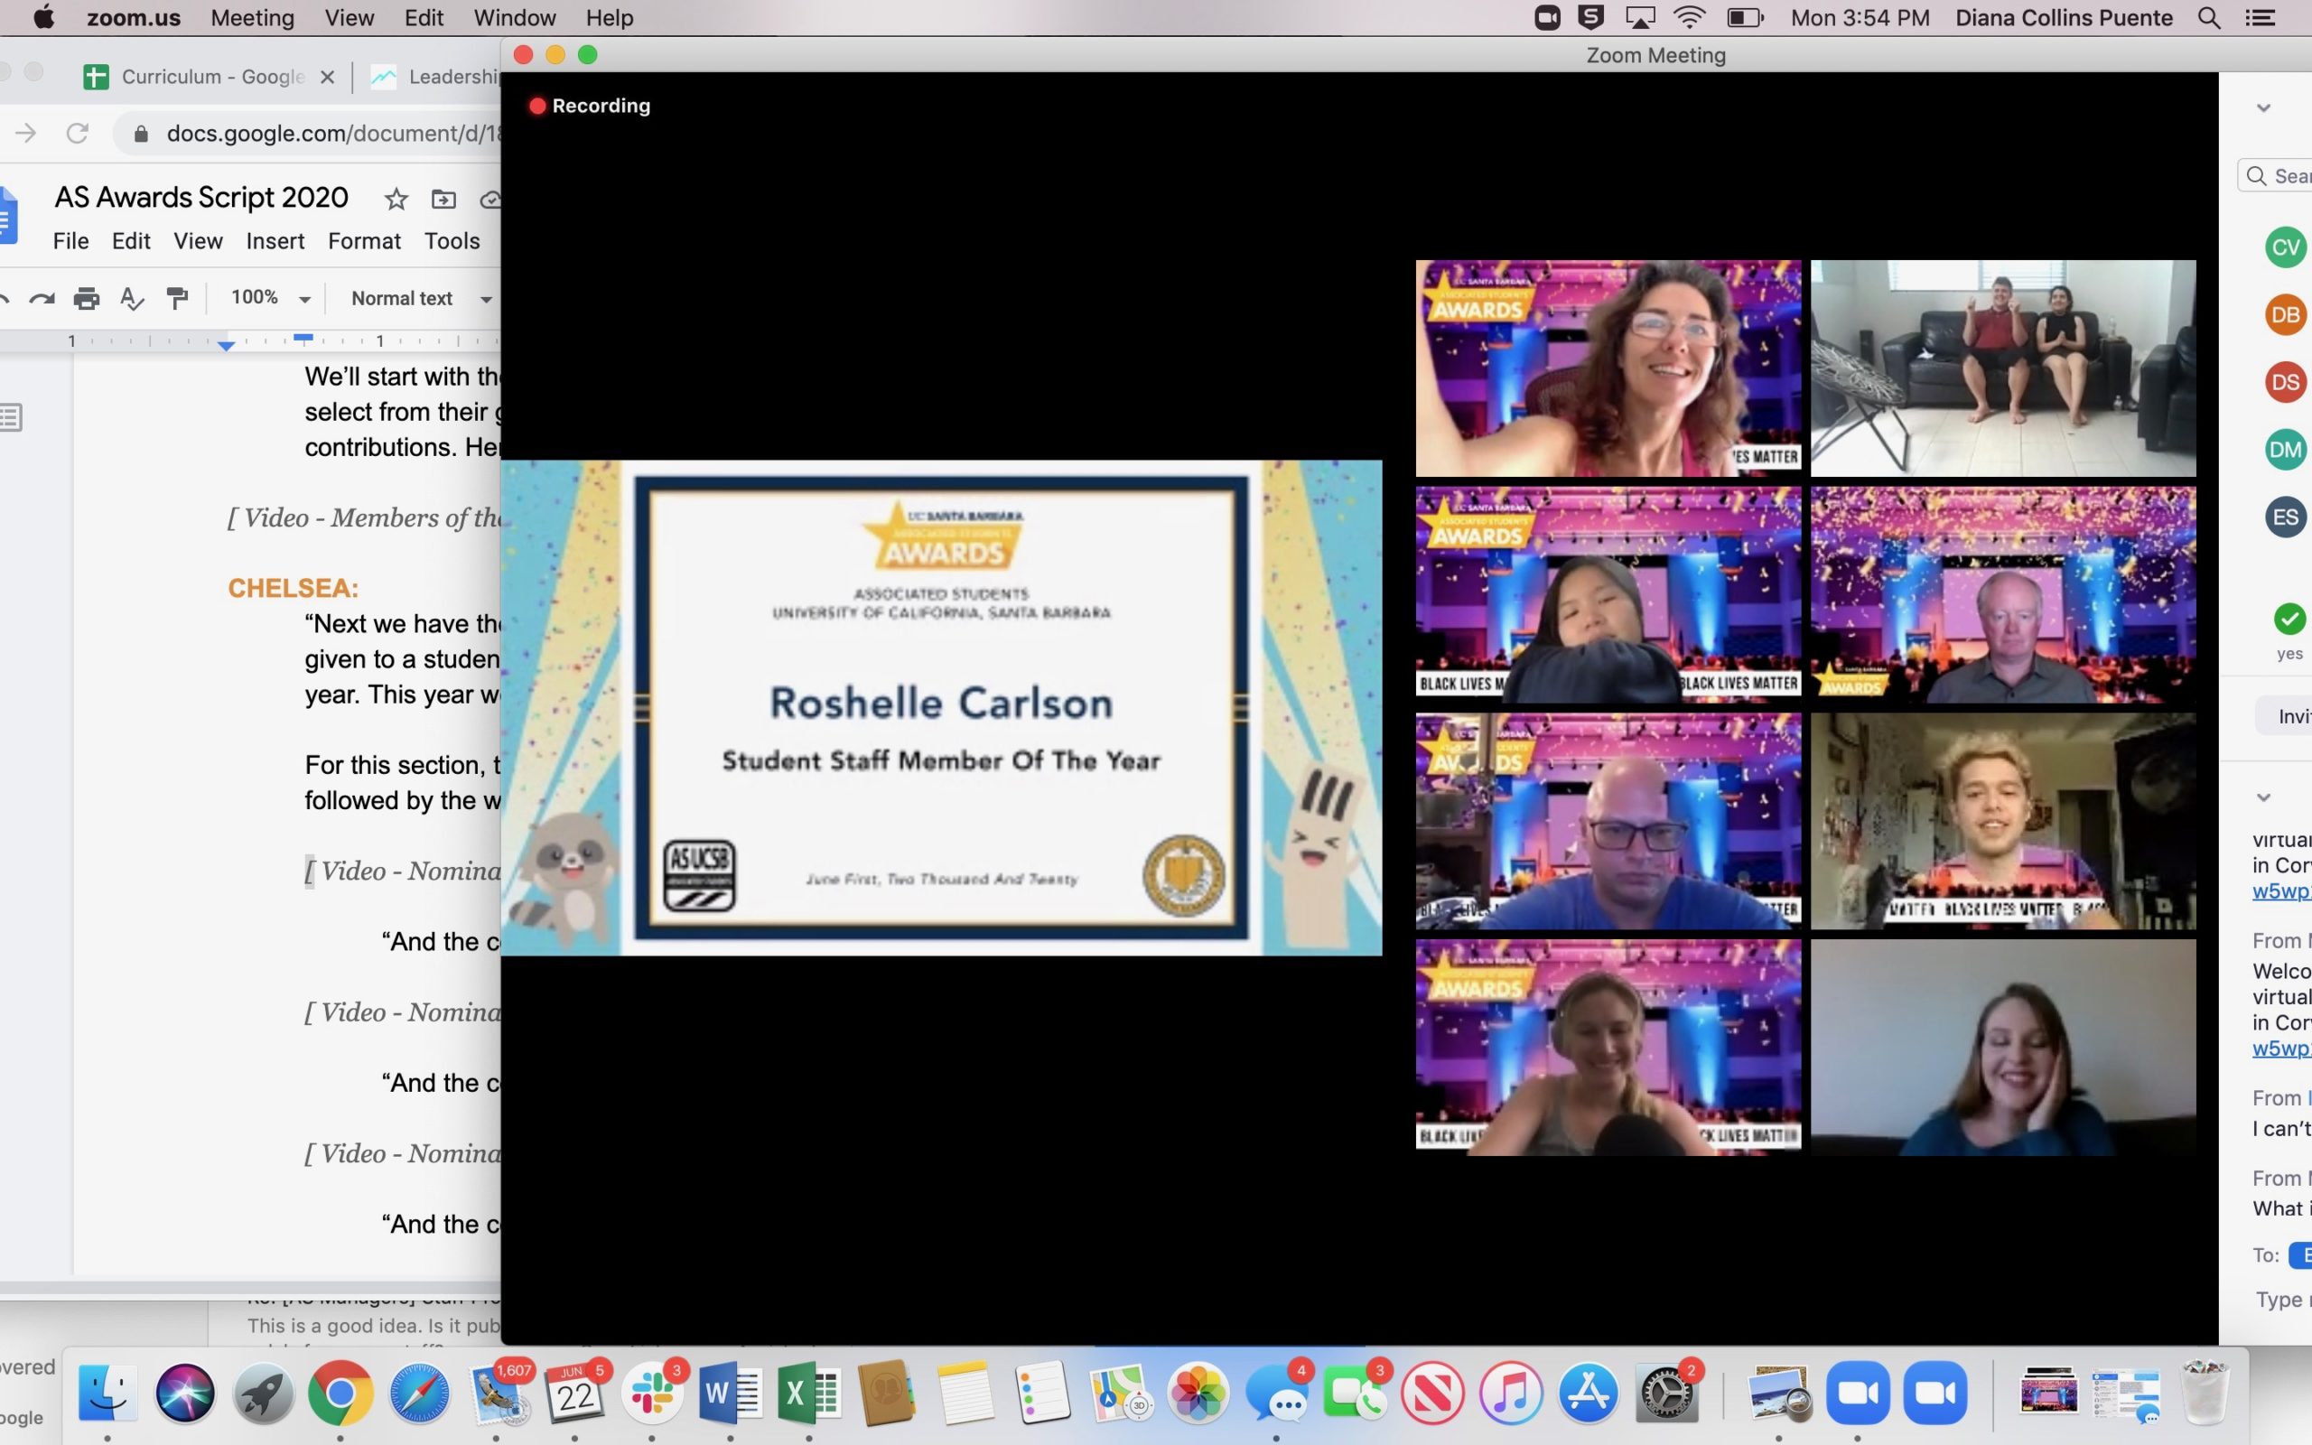Star the AS Awards Script 2020 document
2312x1445 pixels.
396,199
